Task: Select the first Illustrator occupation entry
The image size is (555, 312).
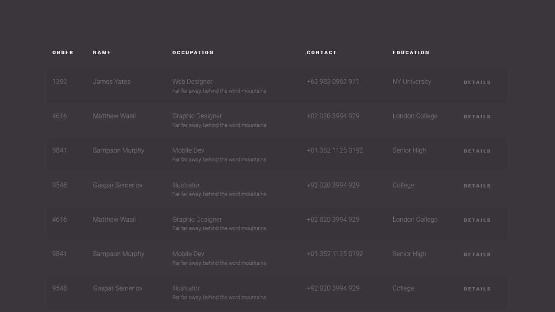Action: point(186,185)
